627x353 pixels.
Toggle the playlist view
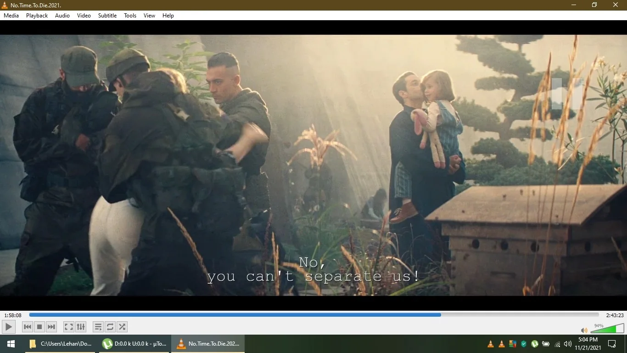click(x=98, y=327)
